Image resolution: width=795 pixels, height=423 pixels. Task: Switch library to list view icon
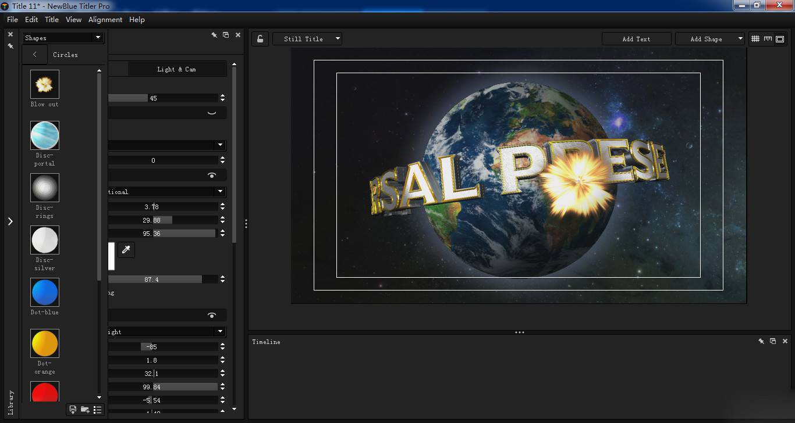click(x=97, y=410)
